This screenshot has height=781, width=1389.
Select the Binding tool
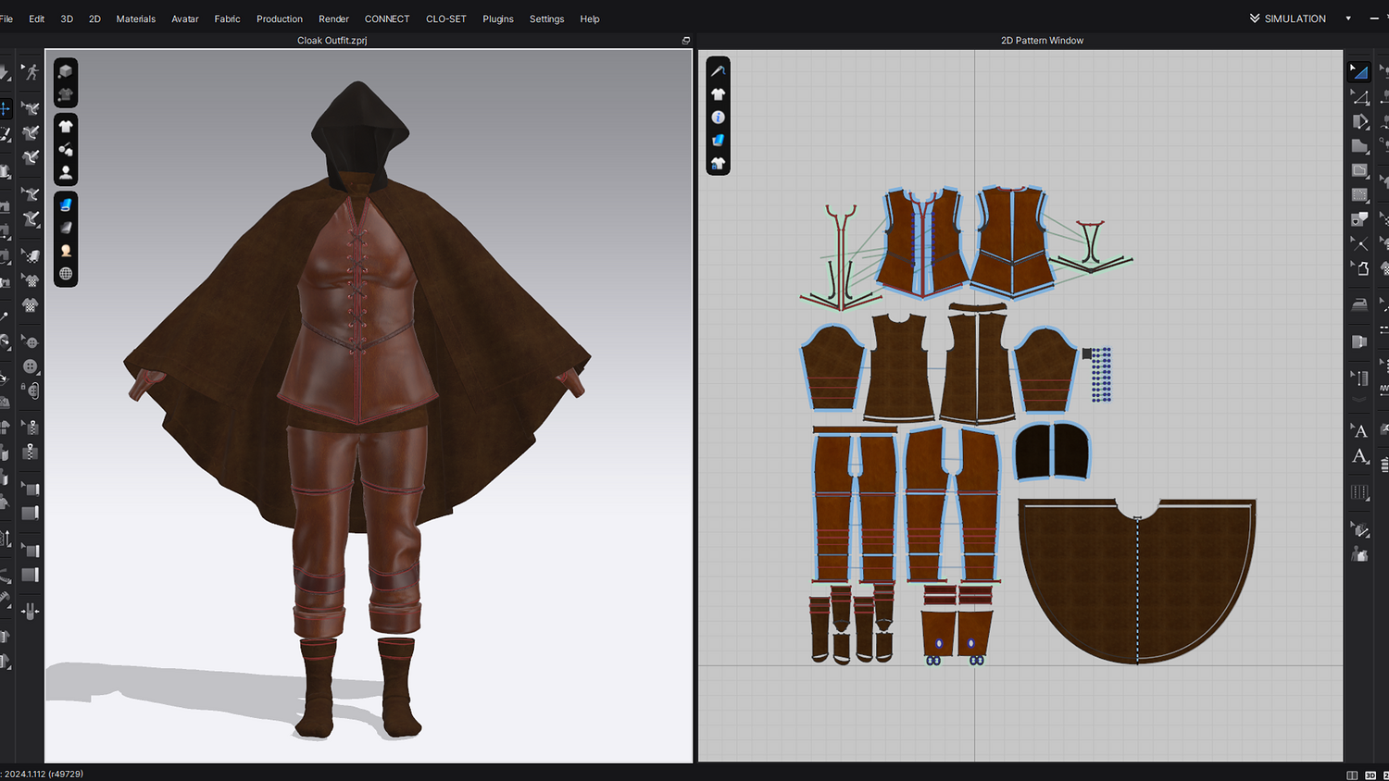coord(31,575)
